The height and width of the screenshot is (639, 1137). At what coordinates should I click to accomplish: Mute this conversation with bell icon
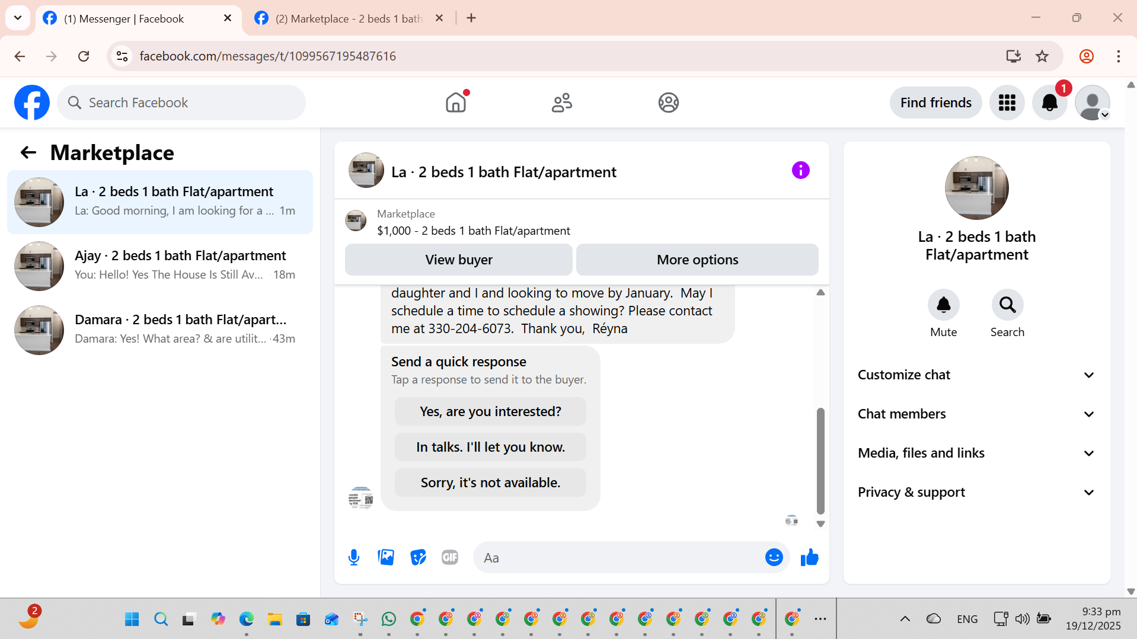tap(943, 305)
